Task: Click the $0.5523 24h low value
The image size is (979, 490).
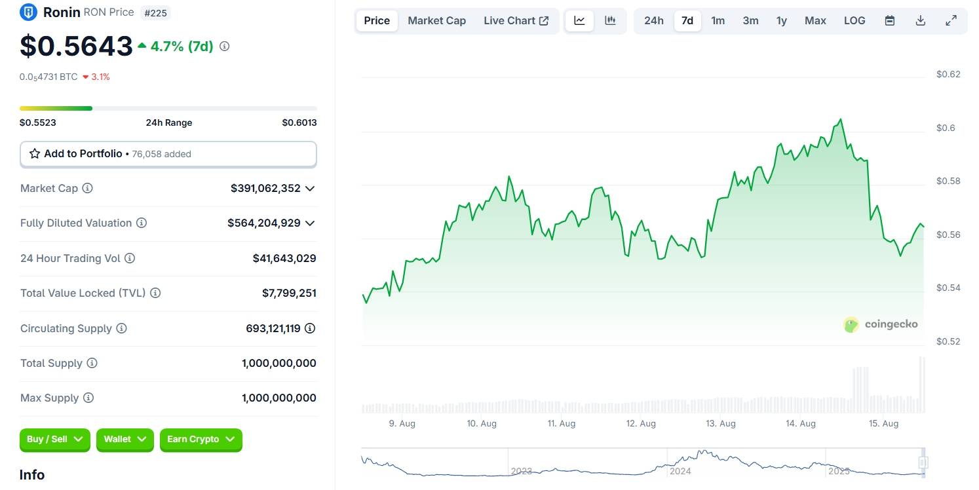Action: coord(37,122)
